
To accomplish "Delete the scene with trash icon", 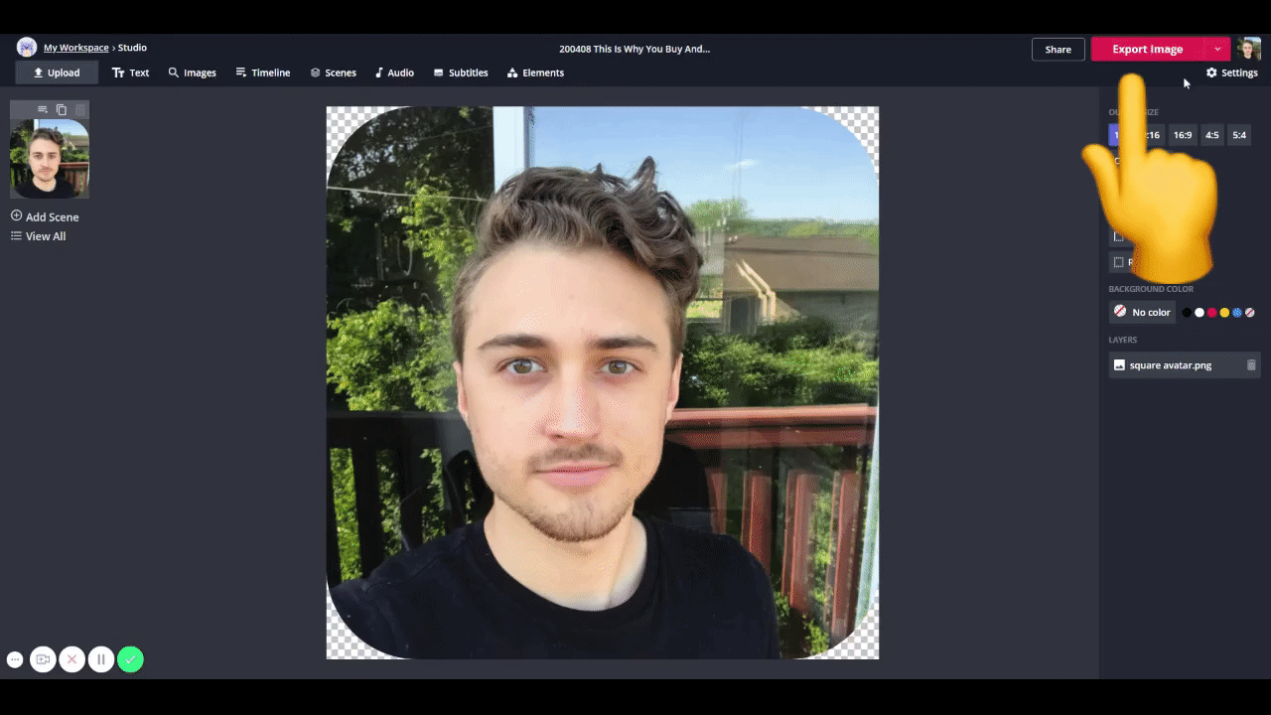I will pyautogui.click(x=80, y=109).
